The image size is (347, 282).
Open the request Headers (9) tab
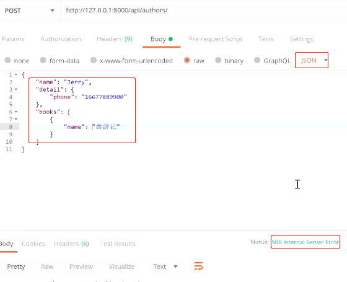pos(115,39)
